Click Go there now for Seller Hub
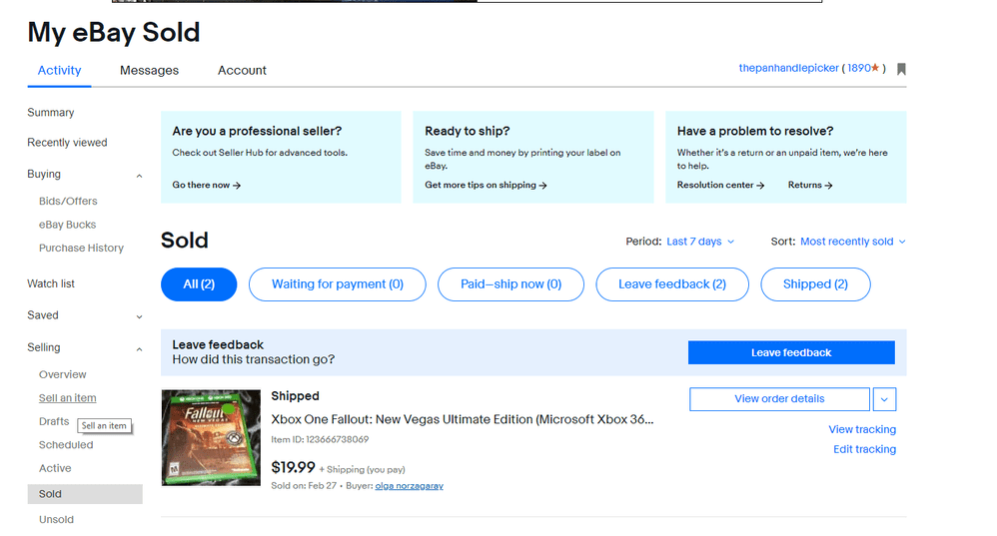This screenshot has width=997, height=536. tap(206, 185)
